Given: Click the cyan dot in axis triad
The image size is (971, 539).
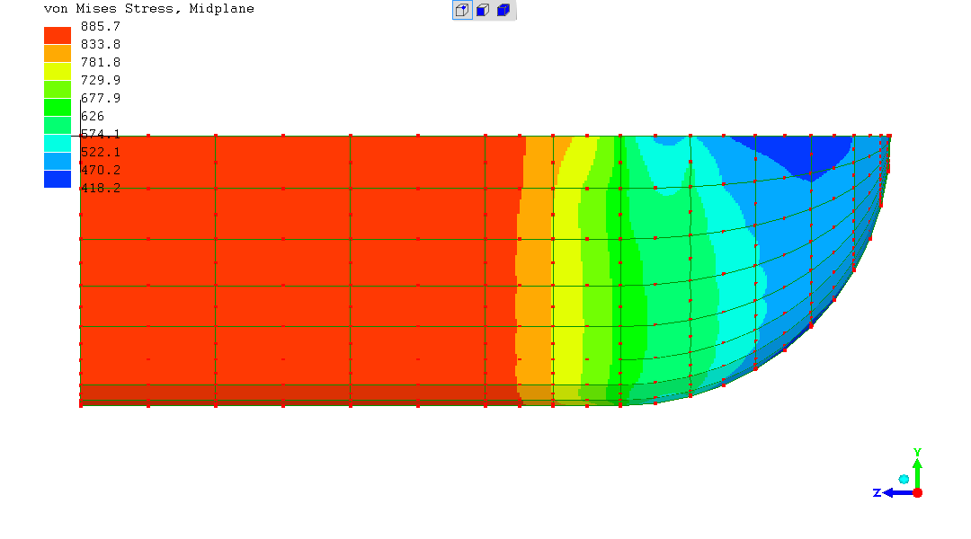Looking at the screenshot, I should [904, 479].
